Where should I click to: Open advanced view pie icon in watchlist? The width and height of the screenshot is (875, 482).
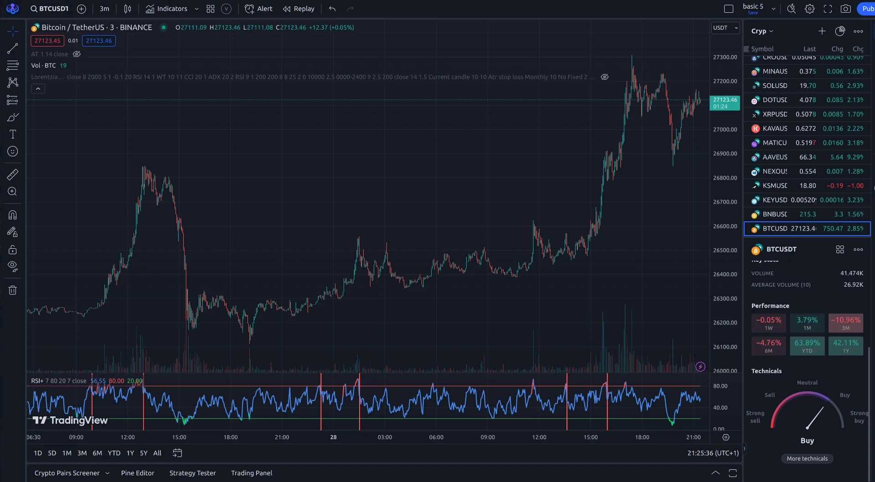(x=840, y=31)
